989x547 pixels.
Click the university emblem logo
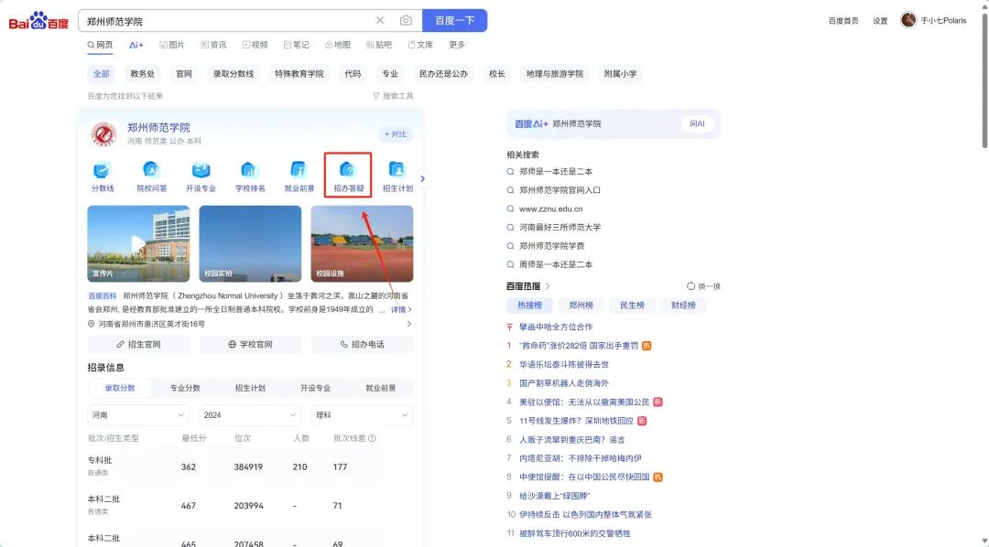pyautogui.click(x=103, y=134)
